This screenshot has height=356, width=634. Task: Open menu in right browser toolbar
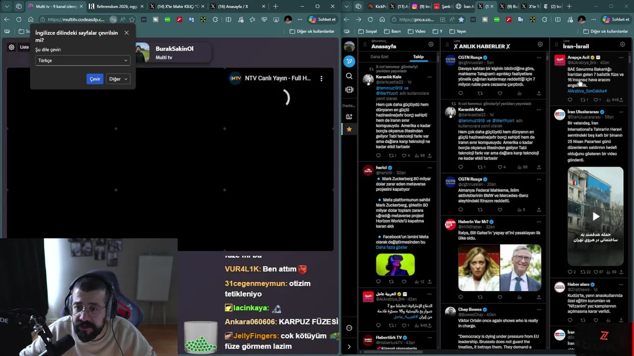[x=593, y=19]
